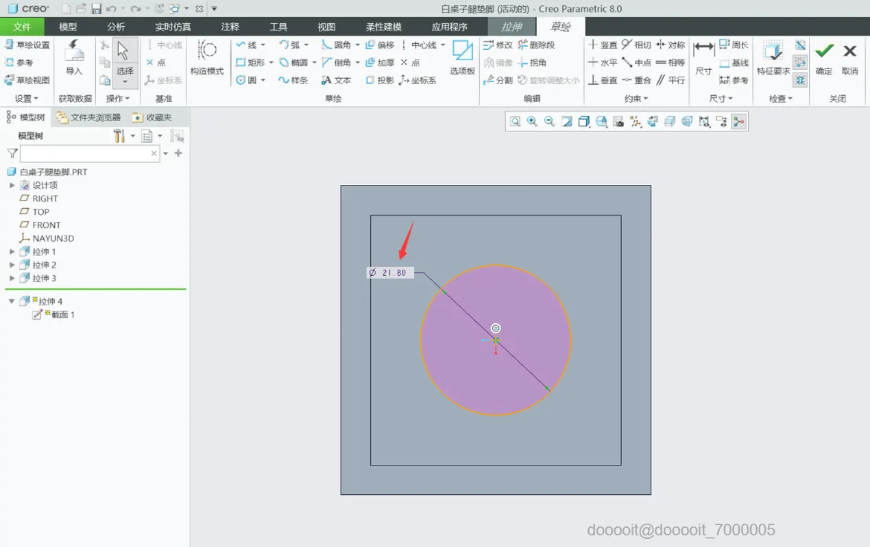Click the Text (文本) tool

click(x=336, y=80)
